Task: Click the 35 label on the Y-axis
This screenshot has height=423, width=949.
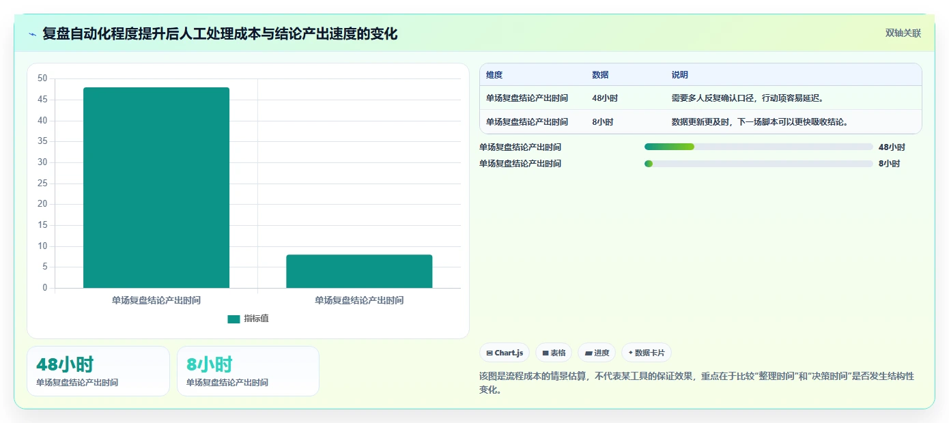Action: click(42, 141)
